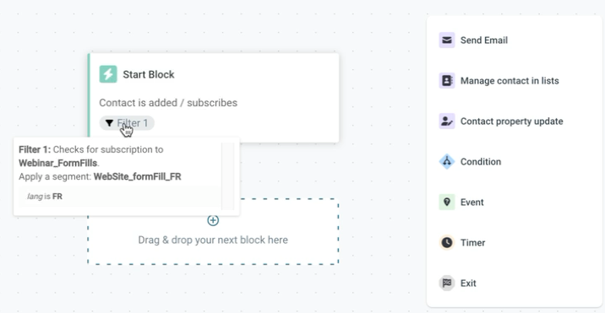
Task: Click the Drag & drop placeholder text
Action: (x=213, y=240)
